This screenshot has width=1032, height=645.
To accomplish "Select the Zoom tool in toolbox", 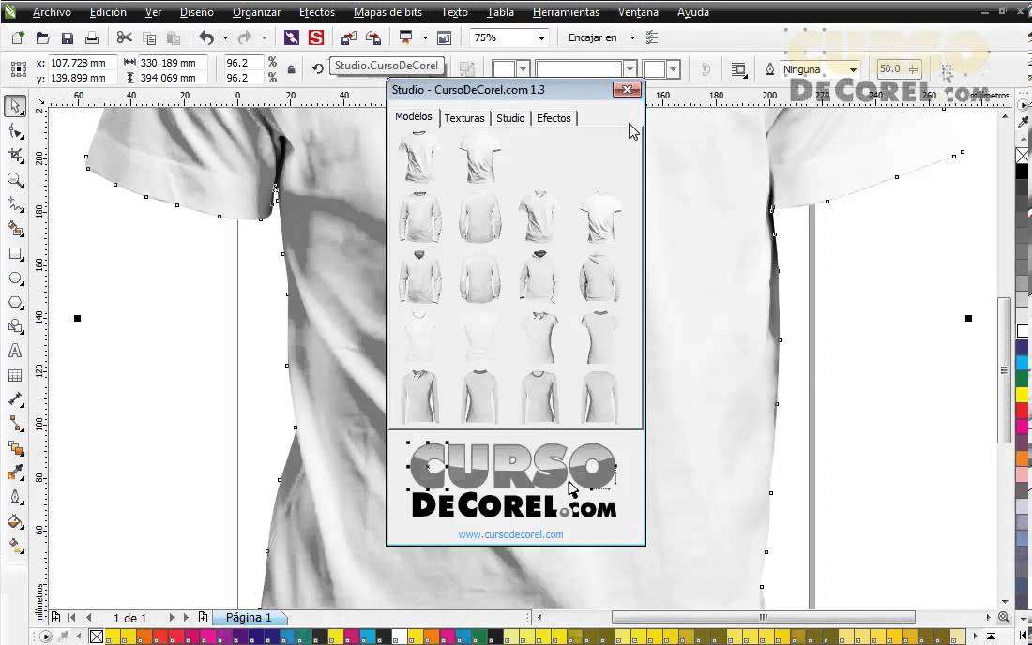I will coord(15,180).
